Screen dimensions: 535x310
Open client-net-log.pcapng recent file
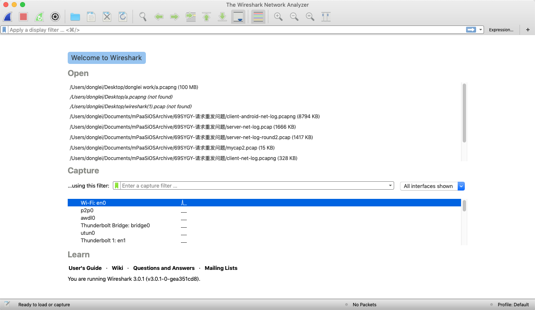(183, 158)
